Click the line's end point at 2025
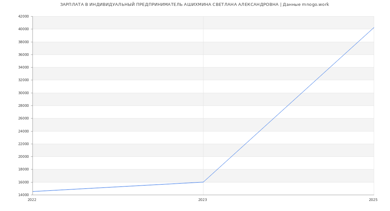 click(x=373, y=28)
